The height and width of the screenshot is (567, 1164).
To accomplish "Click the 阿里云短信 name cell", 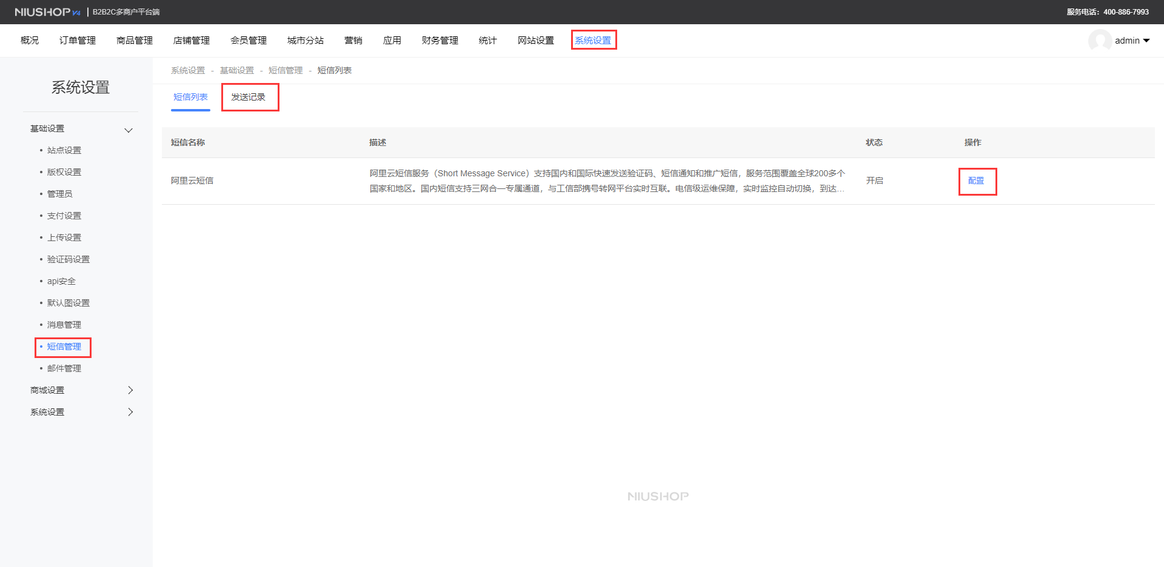I will click(x=192, y=181).
